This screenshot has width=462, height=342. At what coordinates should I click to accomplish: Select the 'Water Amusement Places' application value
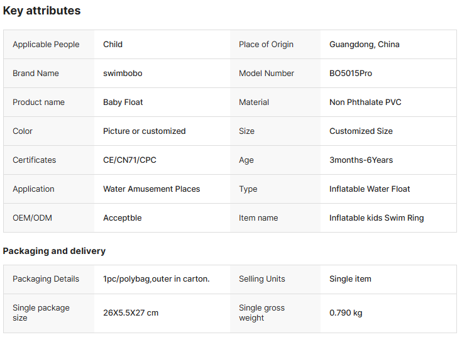151,189
